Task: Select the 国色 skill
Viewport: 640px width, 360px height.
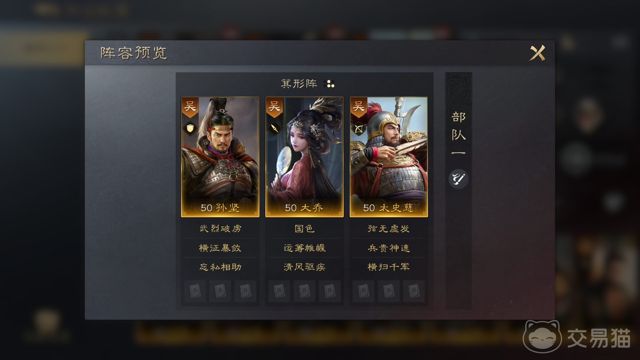Action: click(x=305, y=229)
